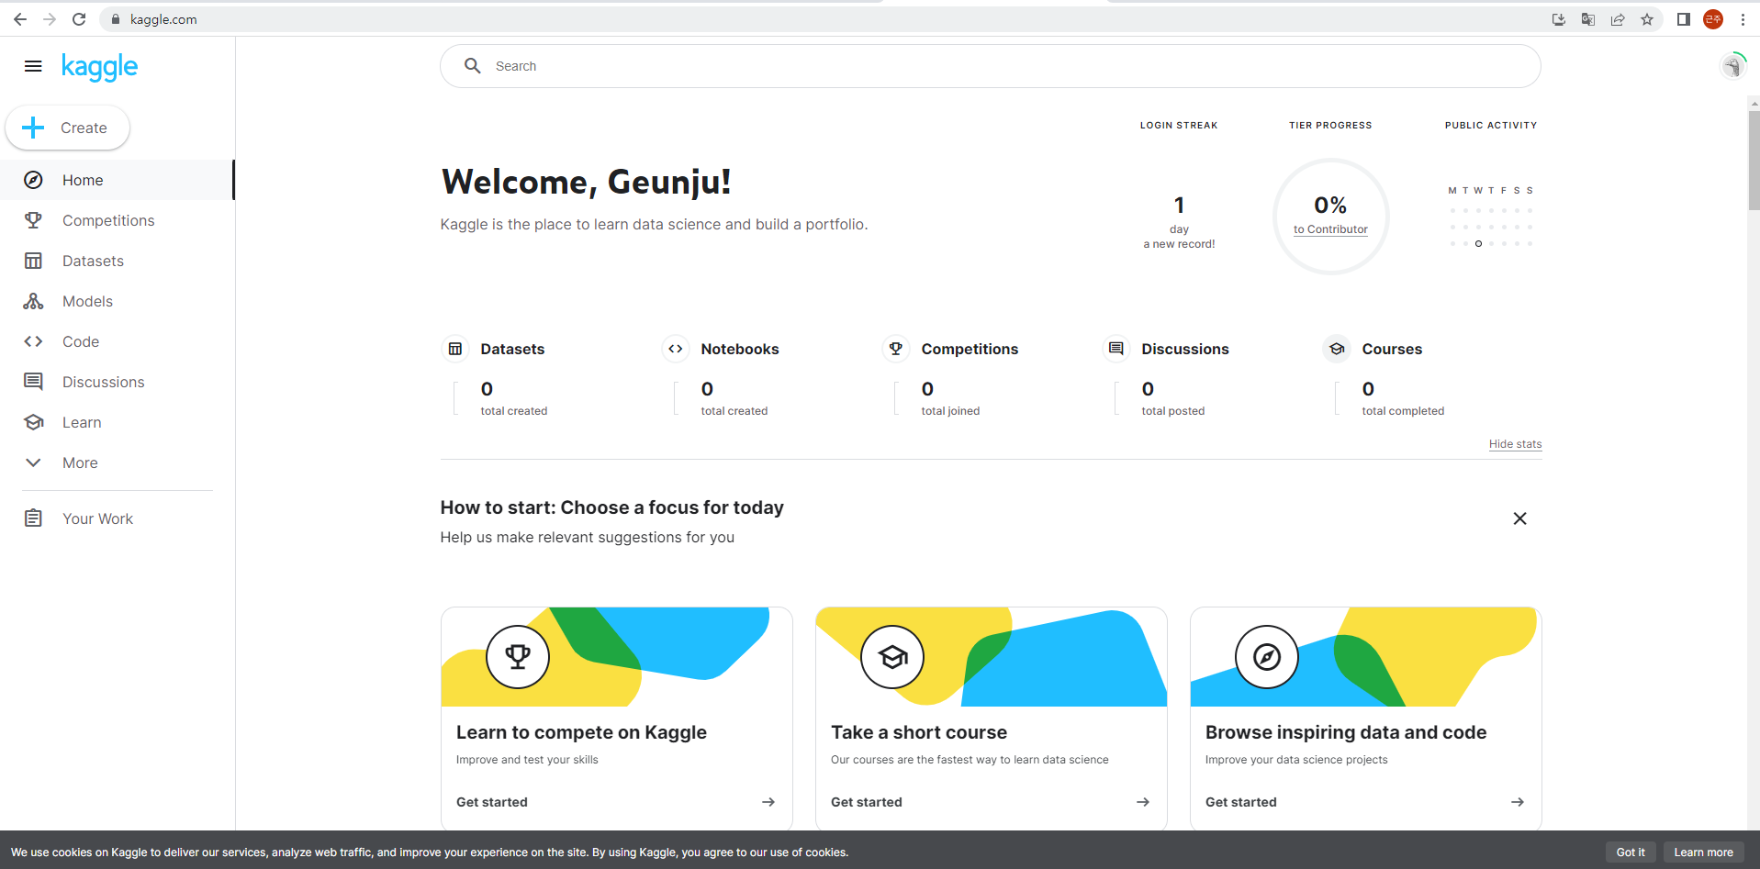Click the Datasets stat heading
This screenshot has height=869, width=1760.
512,349
